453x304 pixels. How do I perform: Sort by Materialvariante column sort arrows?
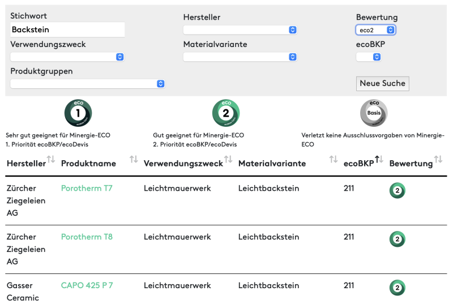[x=334, y=159]
